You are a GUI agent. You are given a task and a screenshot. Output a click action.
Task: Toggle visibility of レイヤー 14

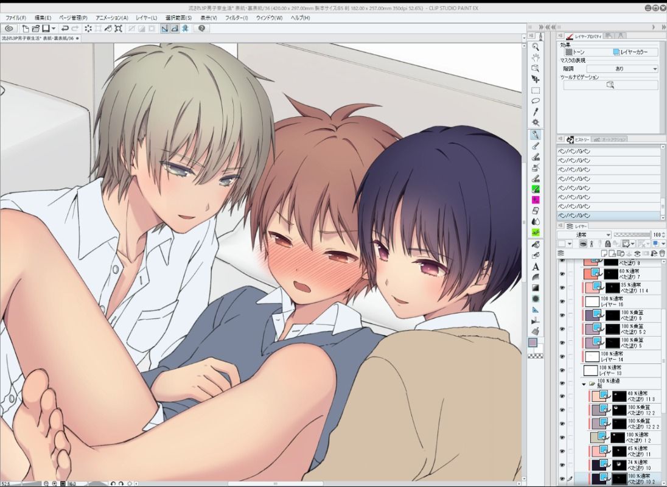coord(562,357)
